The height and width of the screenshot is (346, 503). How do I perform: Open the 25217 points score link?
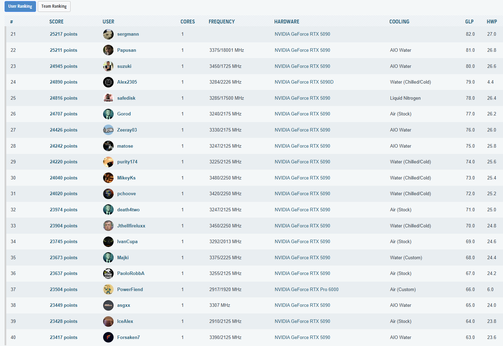63,34
